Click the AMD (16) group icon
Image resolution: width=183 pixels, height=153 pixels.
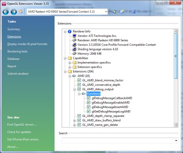tap(74, 76)
